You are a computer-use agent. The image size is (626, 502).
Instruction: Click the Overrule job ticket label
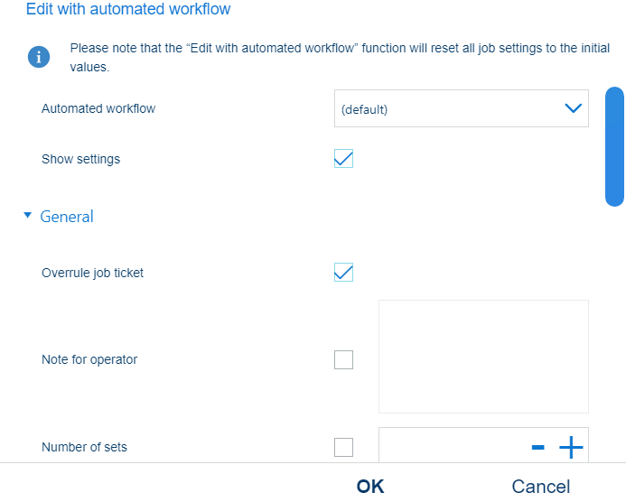pyautogui.click(x=92, y=273)
